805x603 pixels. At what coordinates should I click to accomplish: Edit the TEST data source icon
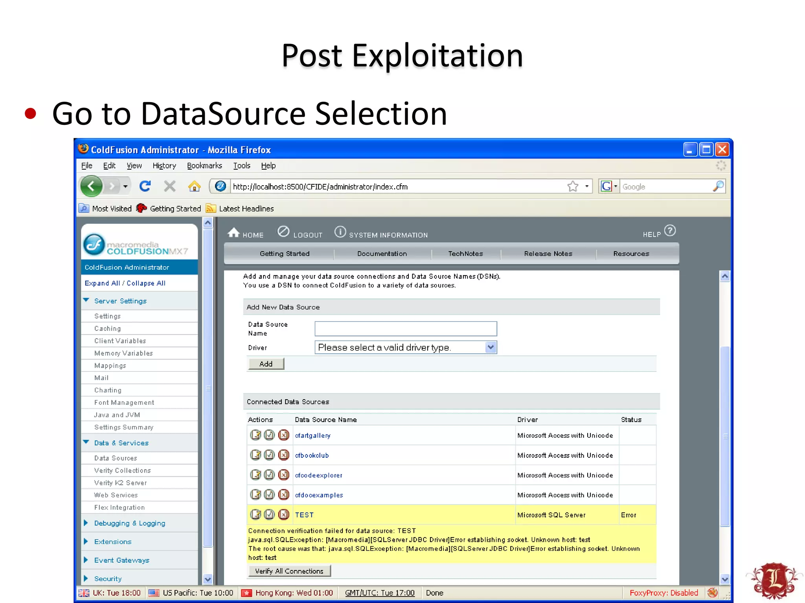coord(255,514)
